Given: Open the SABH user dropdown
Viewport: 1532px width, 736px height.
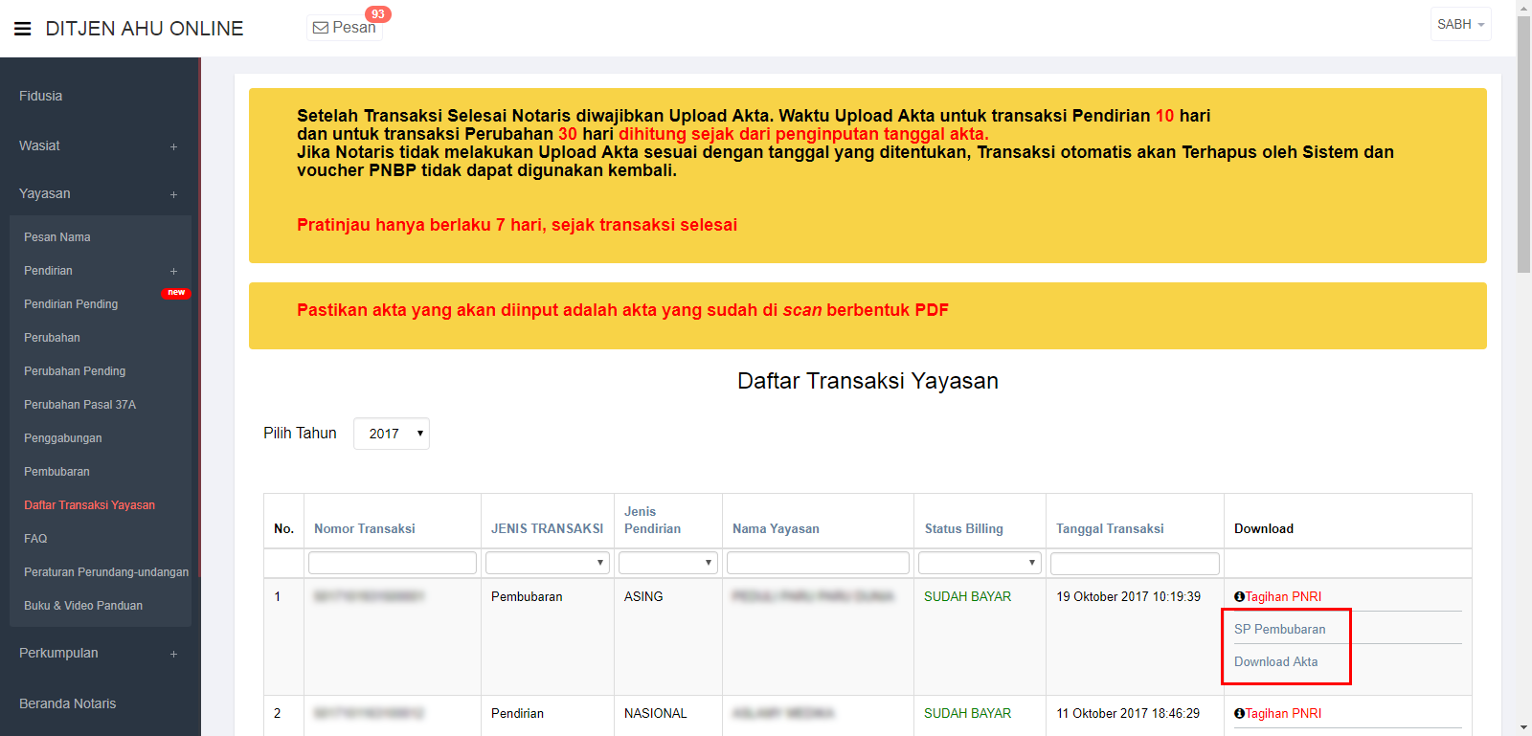Looking at the screenshot, I should (x=1460, y=24).
